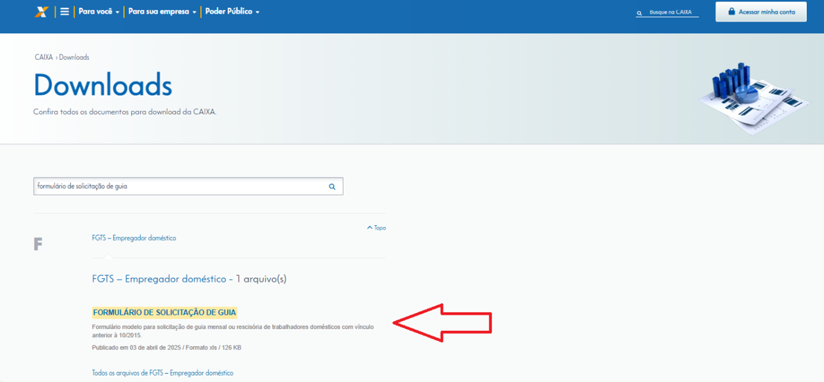824x382 pixels.
Task: Open the hamburger menu icon
Action: coord(64,11)
